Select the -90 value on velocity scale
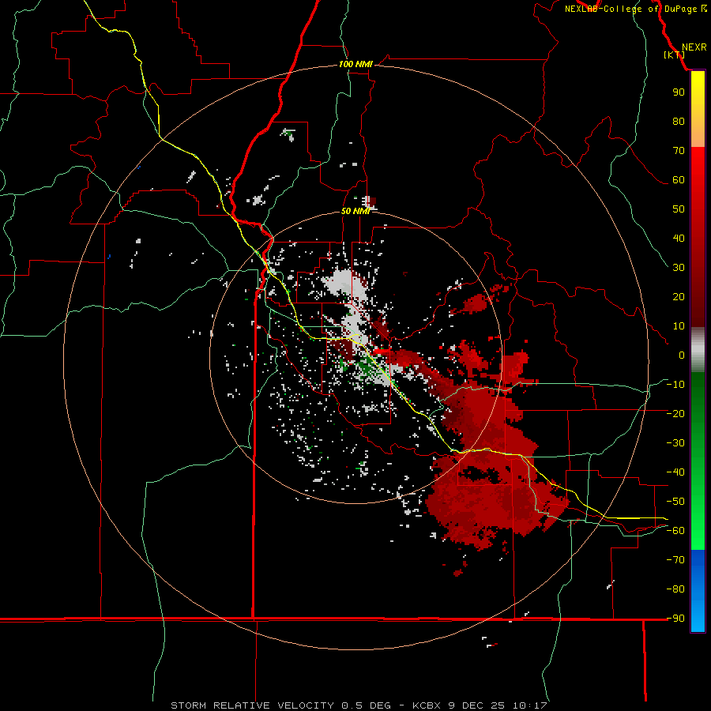 click(x=675, y=619)
